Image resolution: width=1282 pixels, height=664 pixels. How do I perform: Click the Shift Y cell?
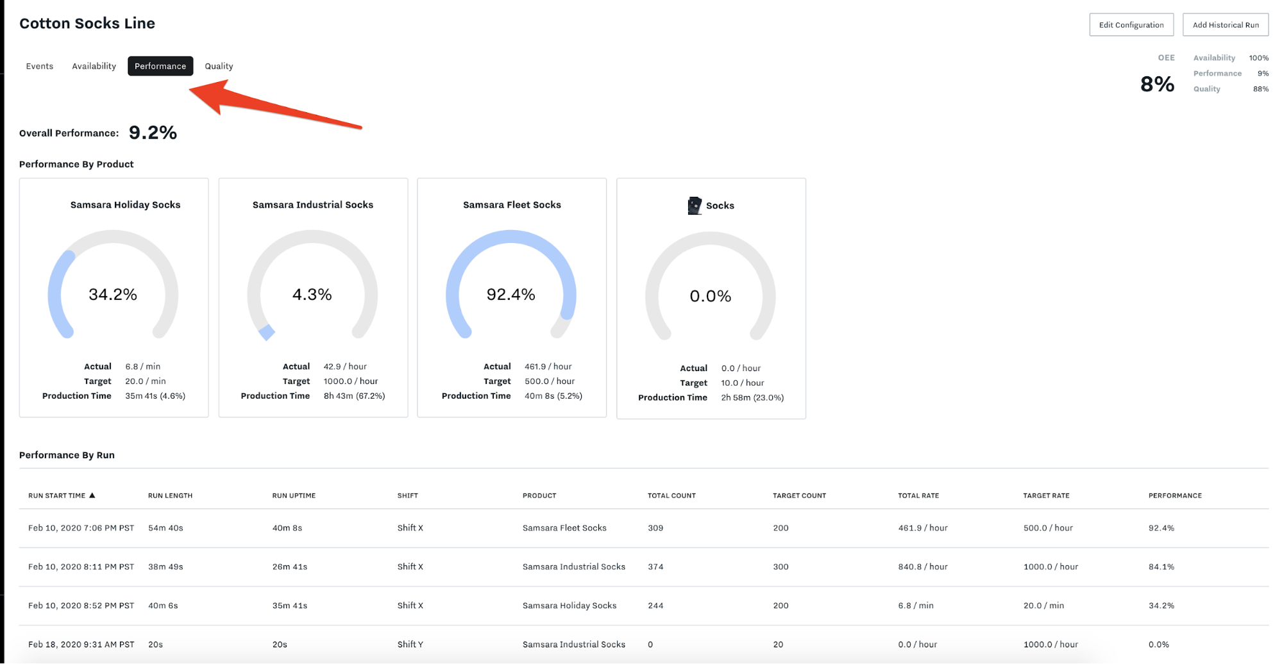coord(410,644)
